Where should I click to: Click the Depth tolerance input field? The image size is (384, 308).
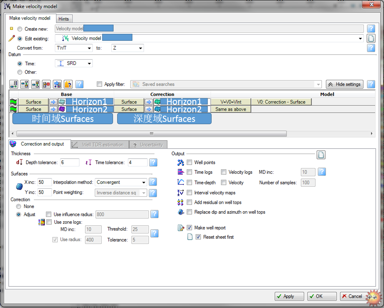[x=70, y=162]
